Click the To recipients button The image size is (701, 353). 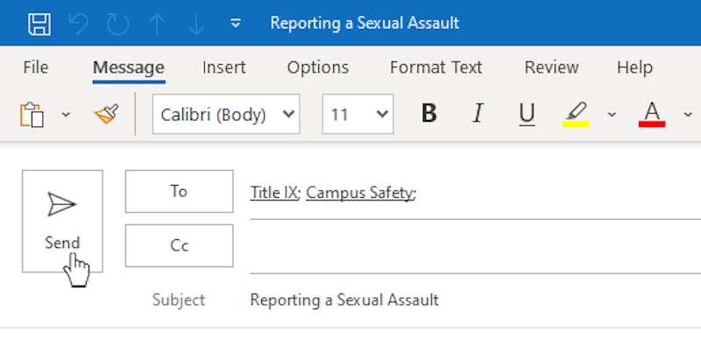click(x=179, y=191)
